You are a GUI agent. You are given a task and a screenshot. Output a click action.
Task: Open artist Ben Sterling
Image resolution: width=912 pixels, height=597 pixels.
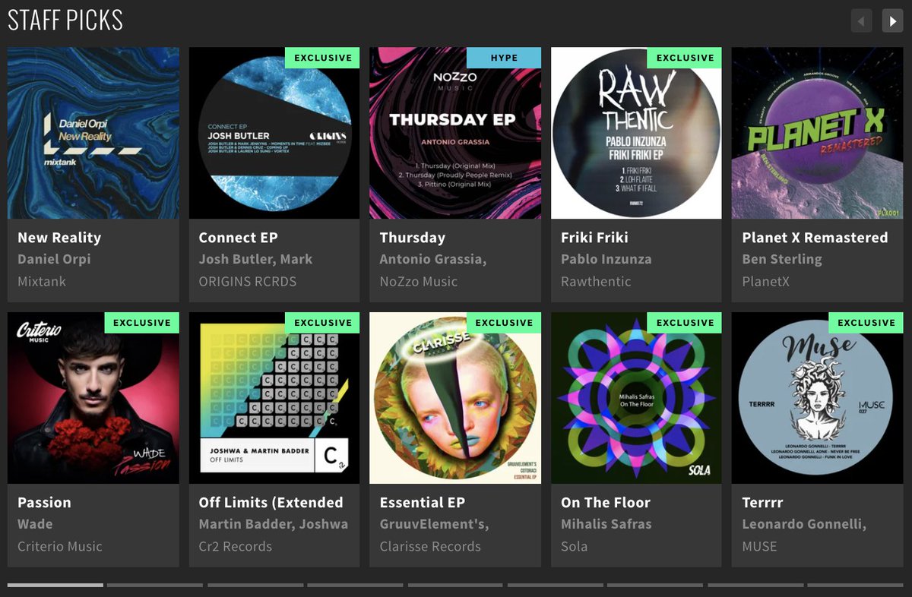pos(782,259)
